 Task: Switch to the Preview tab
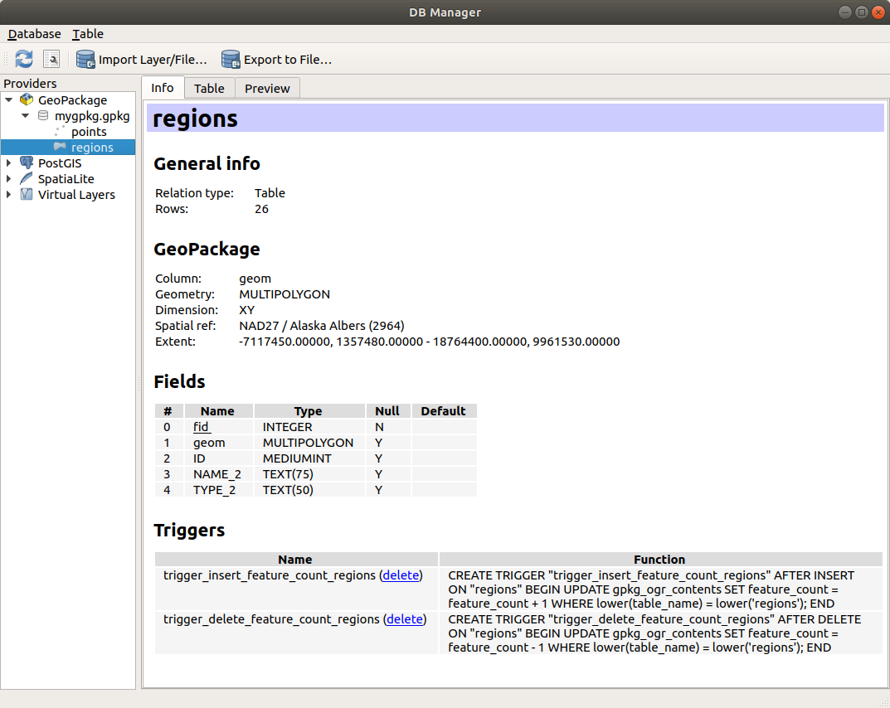267,88
